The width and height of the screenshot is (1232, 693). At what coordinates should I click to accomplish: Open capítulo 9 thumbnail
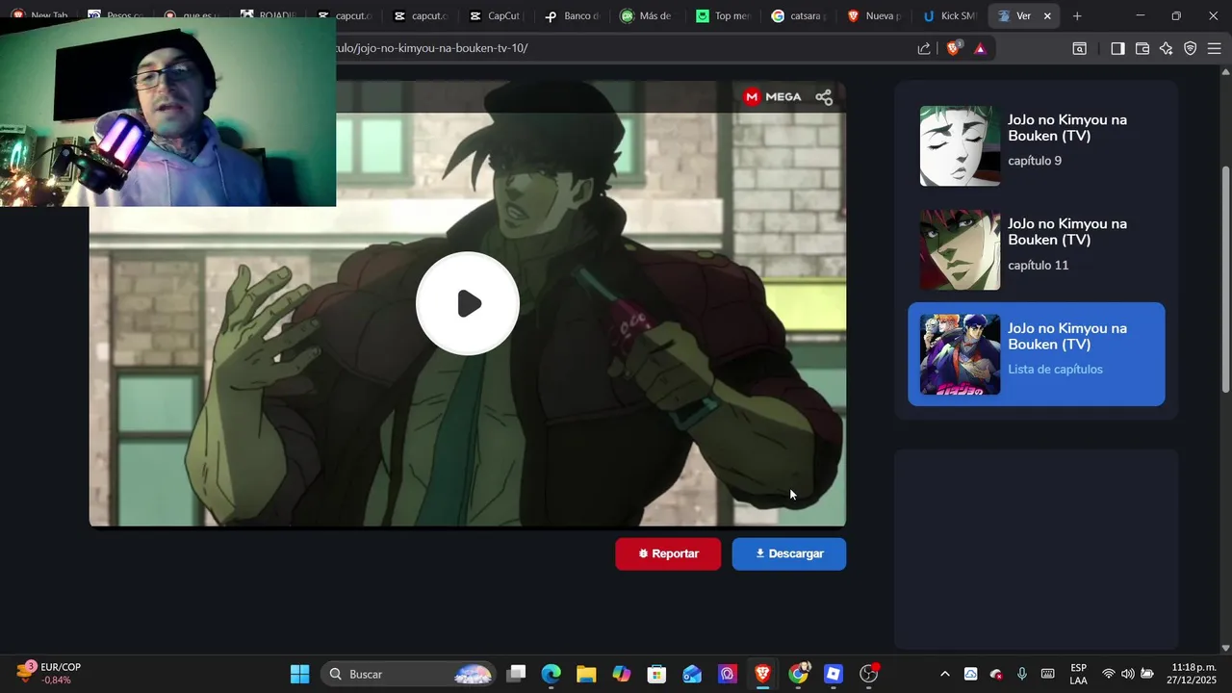[x=960, y=145]
